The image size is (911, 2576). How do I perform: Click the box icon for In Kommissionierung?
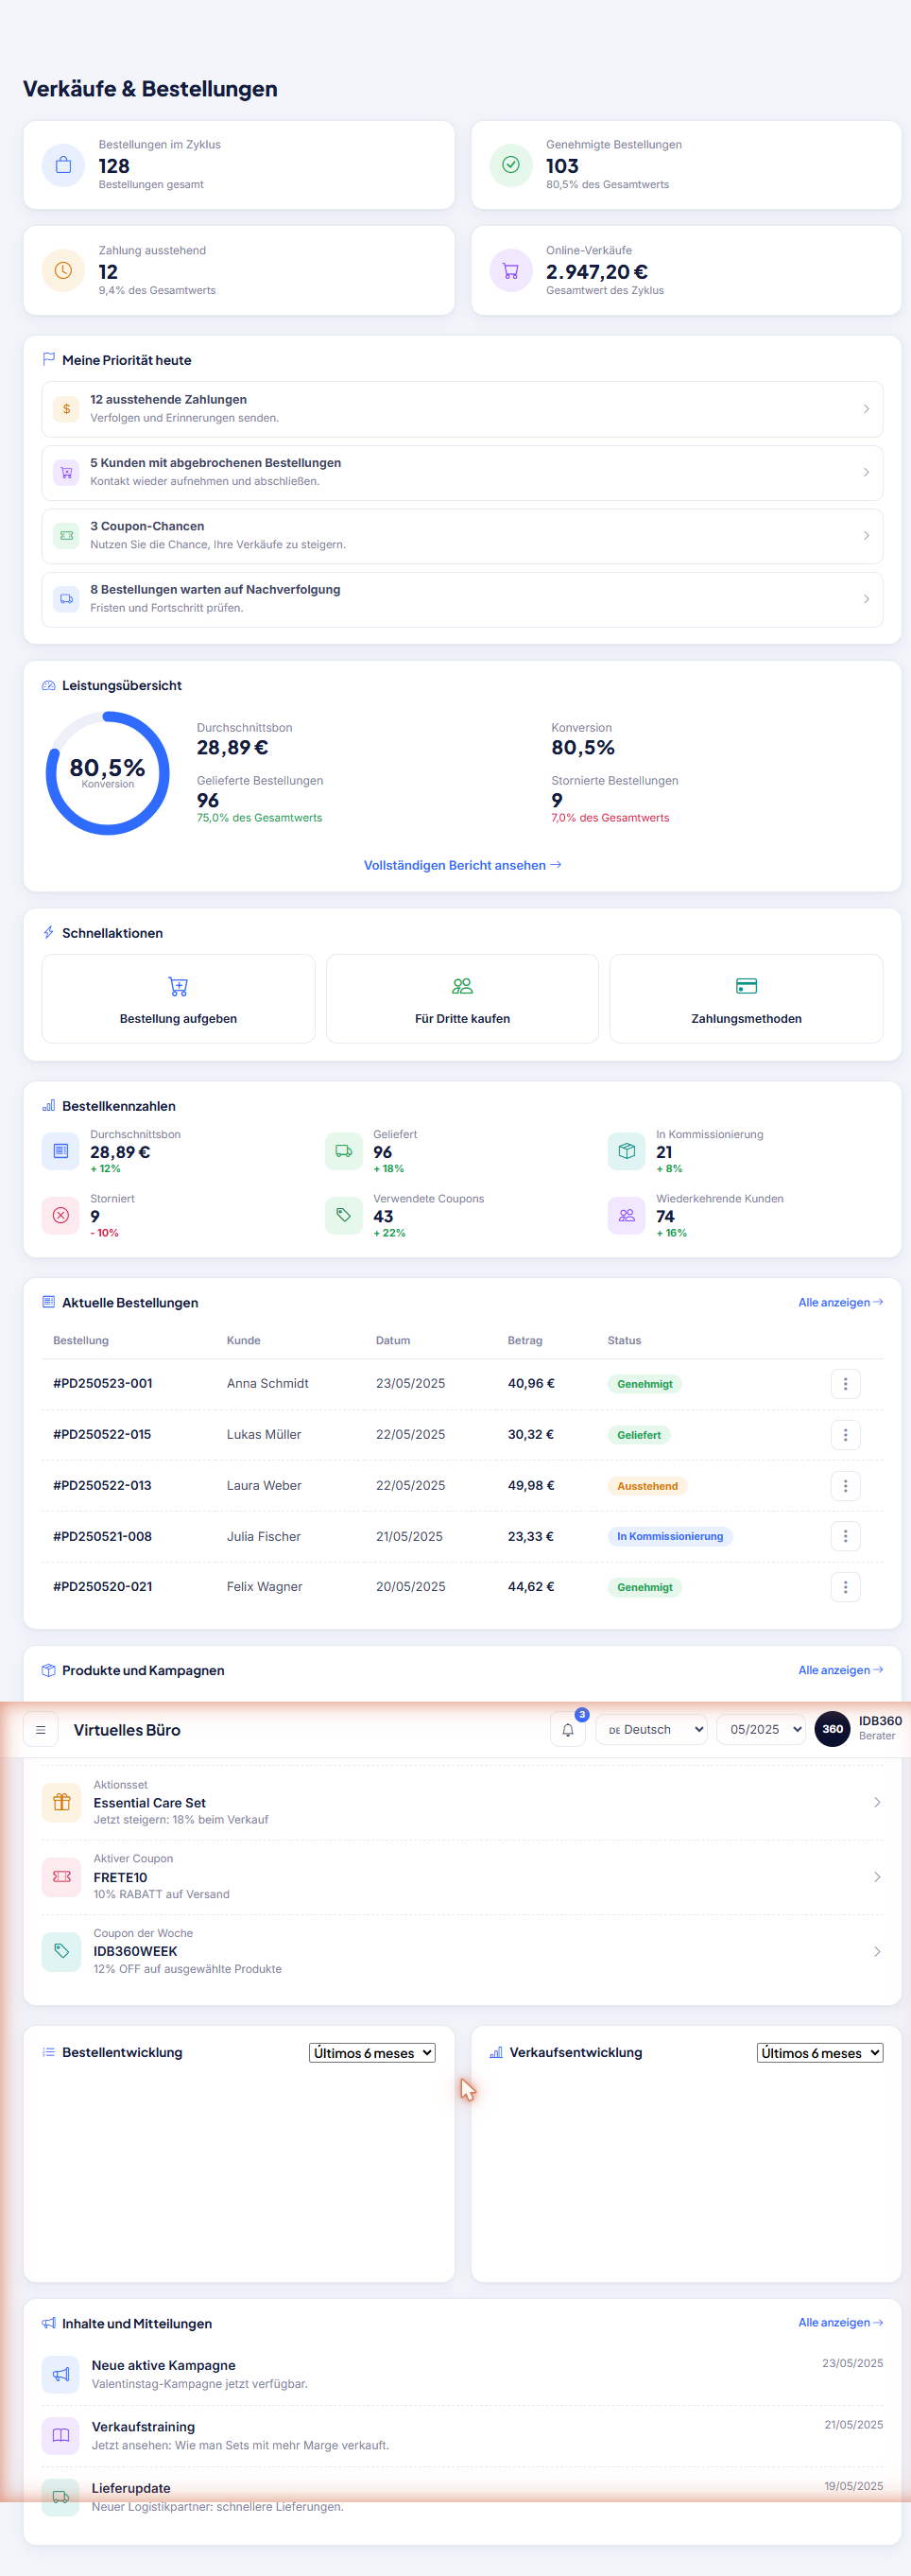(x=626, y=1151)
